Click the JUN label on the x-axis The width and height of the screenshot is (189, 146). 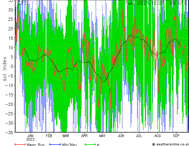121,136
